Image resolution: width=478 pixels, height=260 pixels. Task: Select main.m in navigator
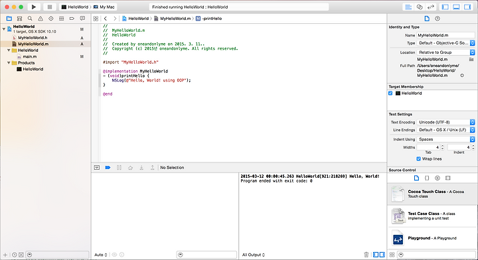point(30,56)
